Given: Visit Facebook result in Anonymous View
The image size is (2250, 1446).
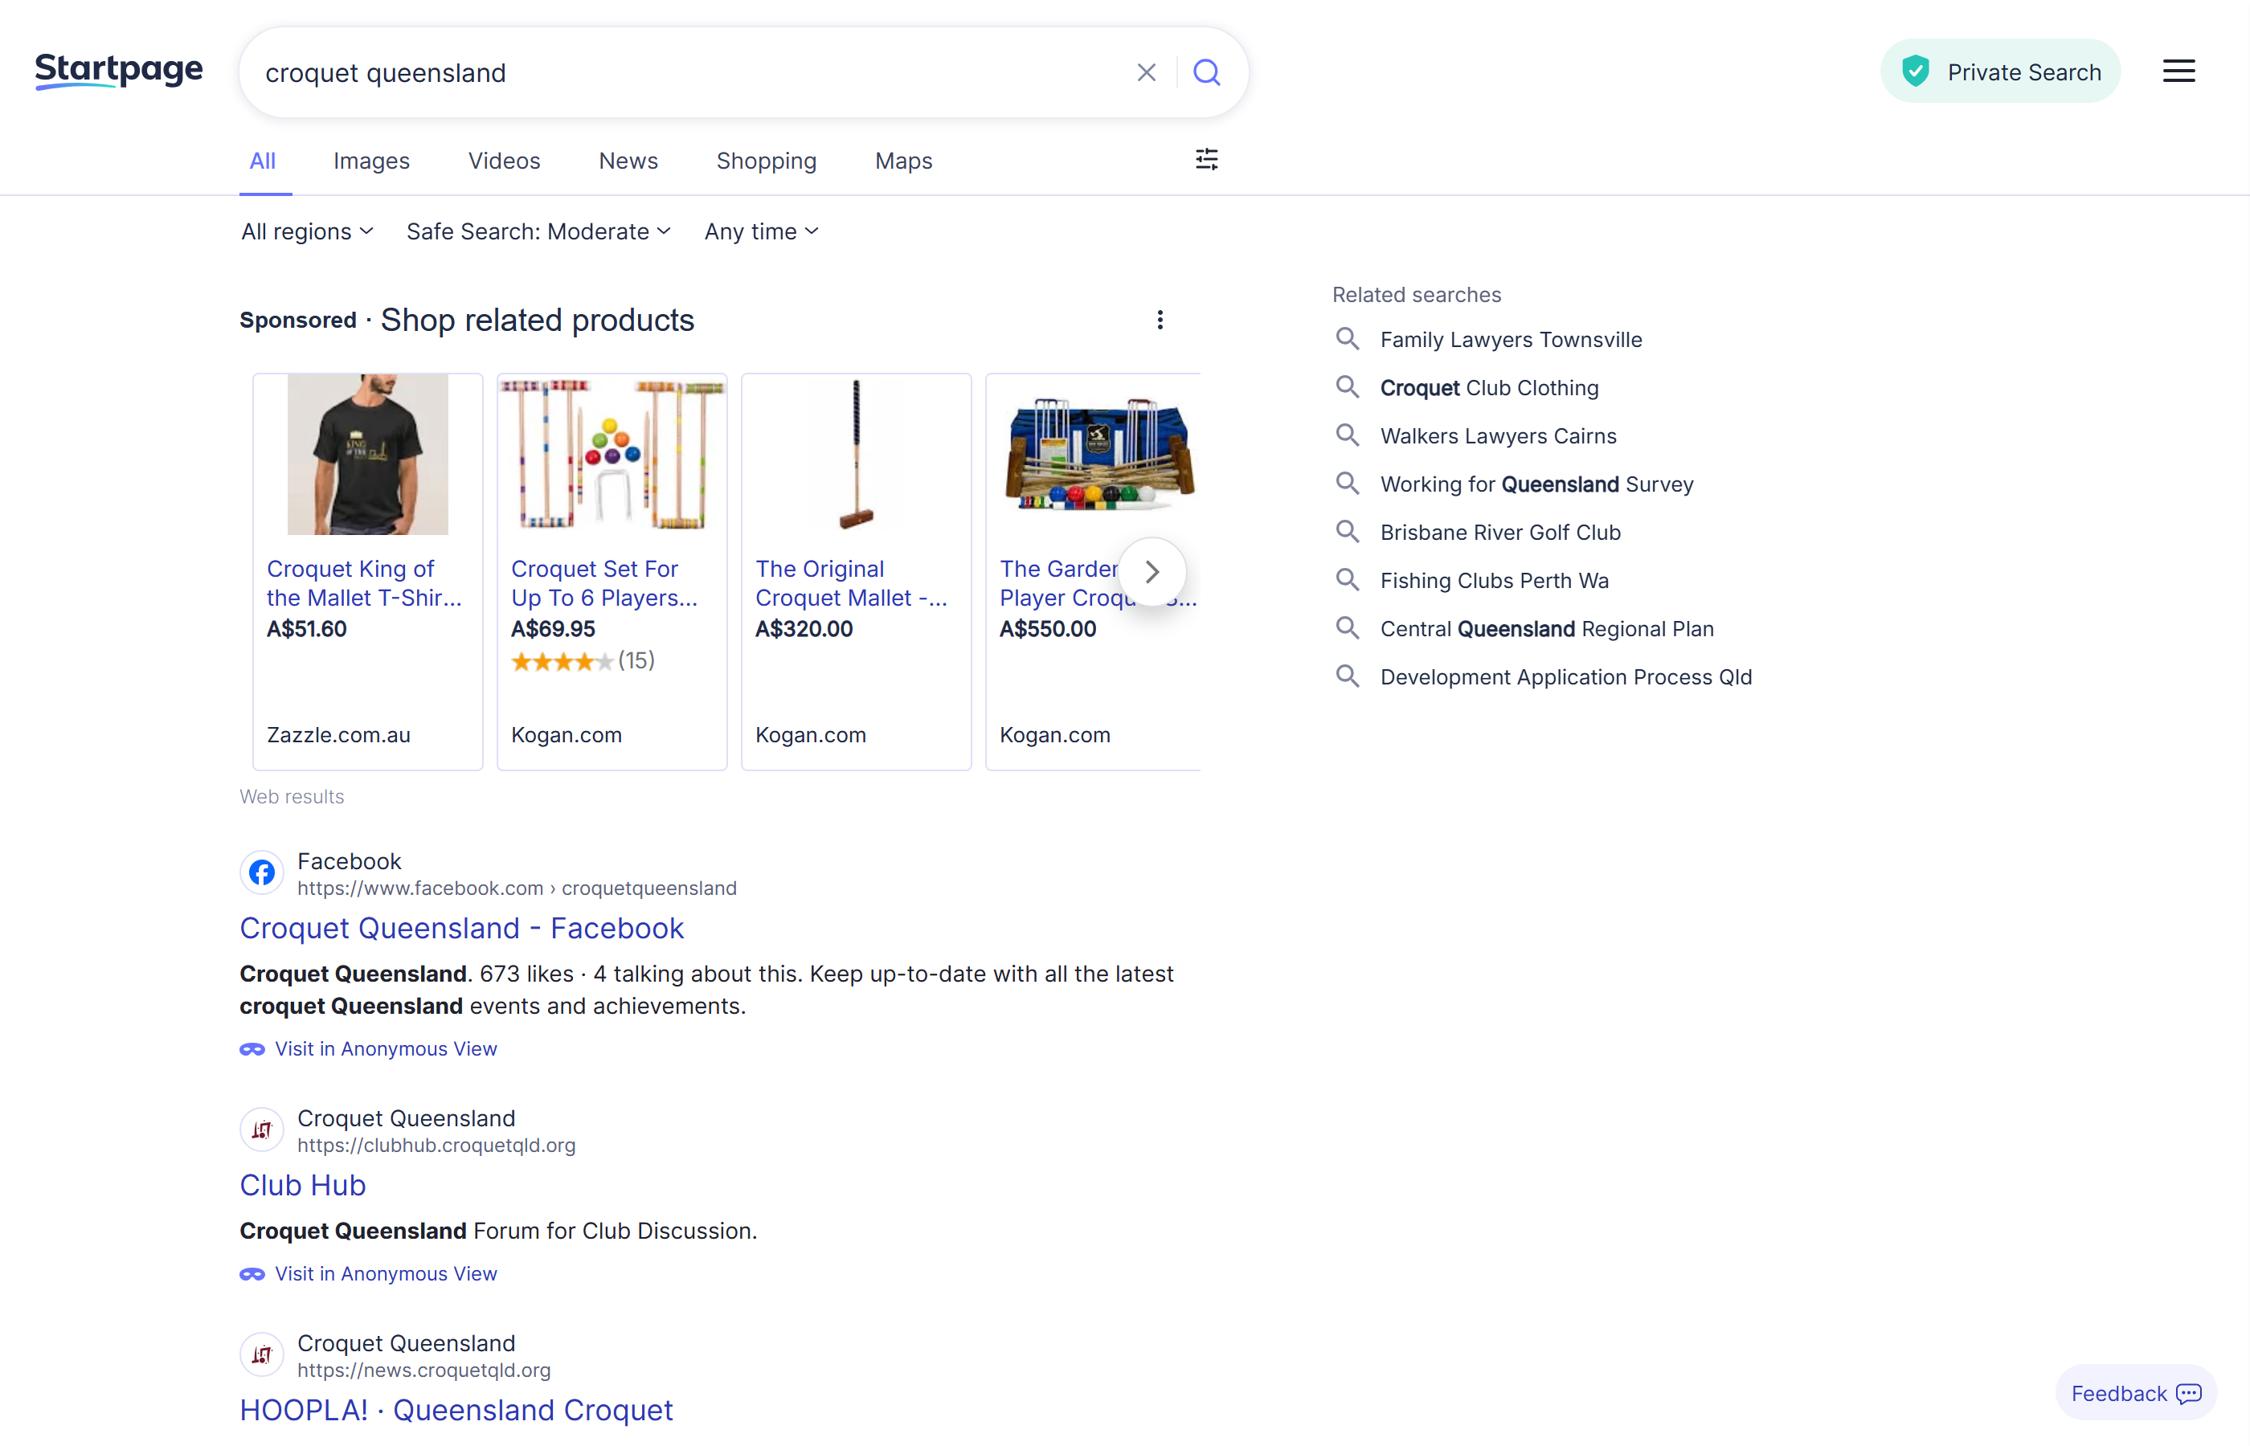Looking at the screenshot, I should [x=386, y=1050].
